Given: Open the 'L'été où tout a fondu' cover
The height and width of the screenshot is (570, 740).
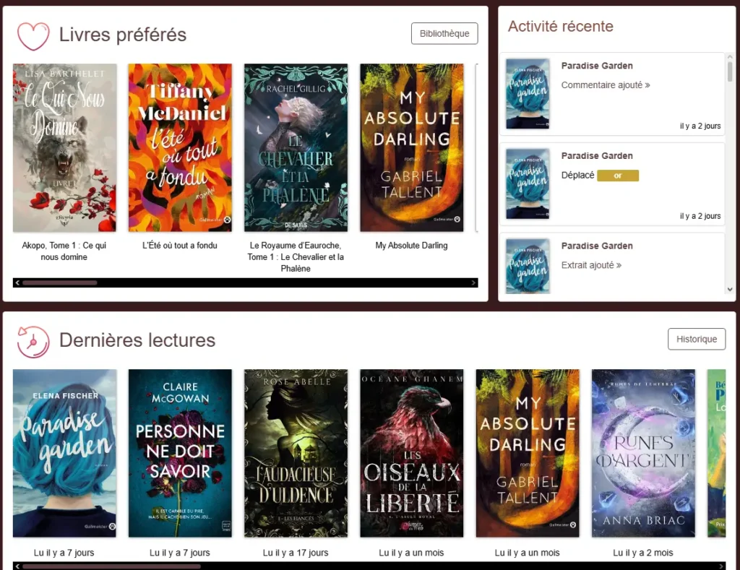Looking at the screenshot, I should (180, 147).
